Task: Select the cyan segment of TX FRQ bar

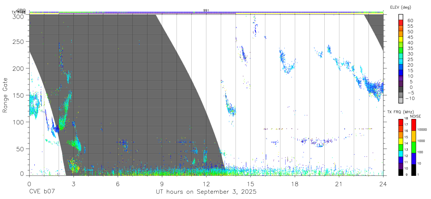Action: coord(401,153)
